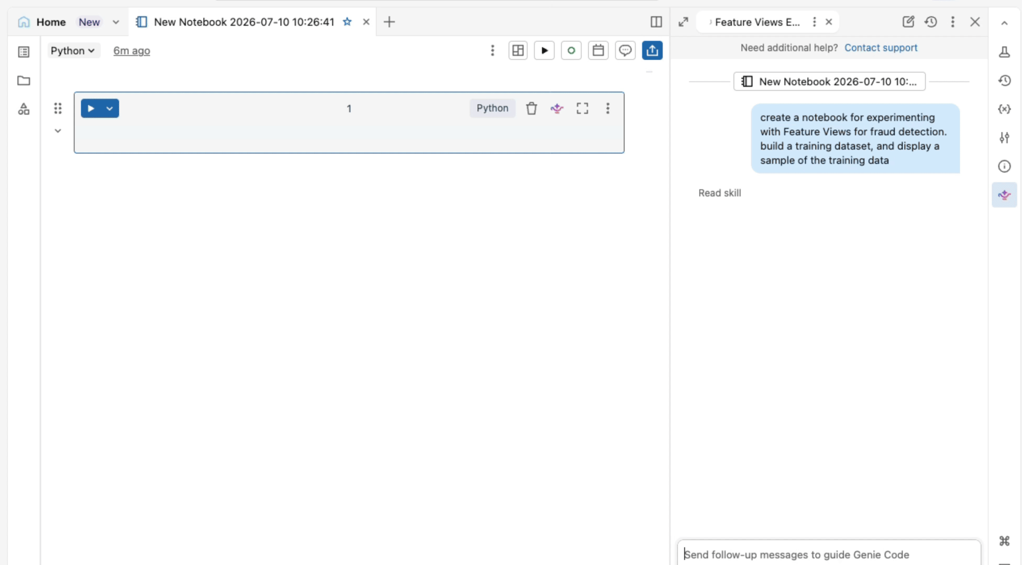Open the catalog shapes icon in left sidebar
The width and height of the screenshot is (1022, 565).
pyautogui.click(x=24, y=109)
